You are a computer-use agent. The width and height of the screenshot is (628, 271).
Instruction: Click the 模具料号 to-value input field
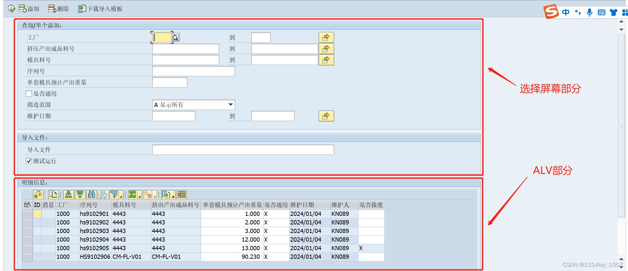point(285,60)
